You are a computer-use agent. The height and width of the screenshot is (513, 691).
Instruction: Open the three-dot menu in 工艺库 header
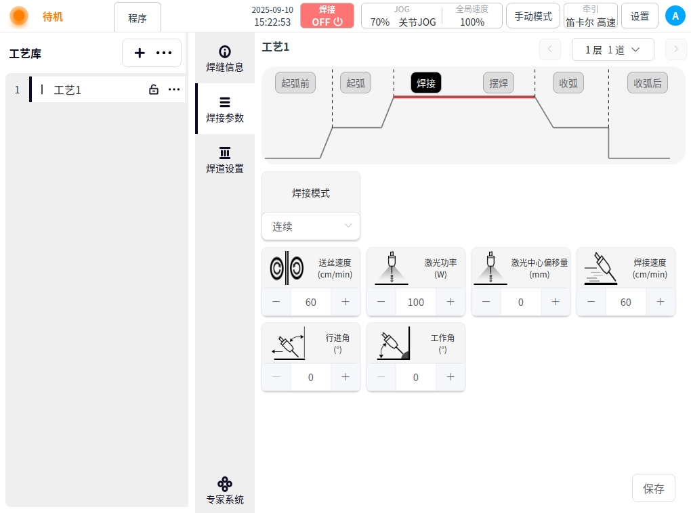pos(164,53)
